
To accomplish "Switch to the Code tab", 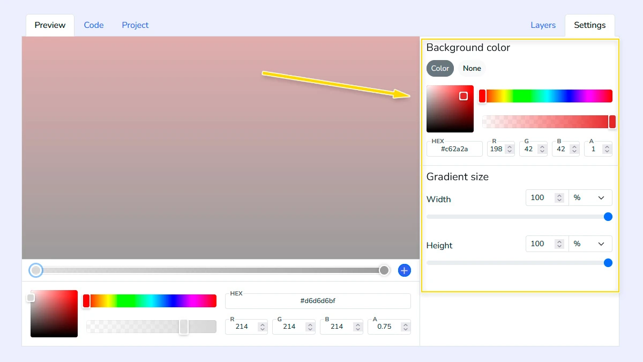I will [x=94, y=25].
